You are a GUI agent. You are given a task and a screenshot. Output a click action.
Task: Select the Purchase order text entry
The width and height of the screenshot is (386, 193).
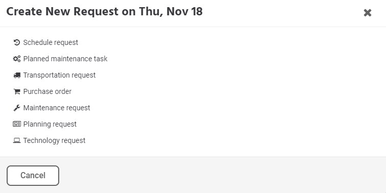(47, 91)
